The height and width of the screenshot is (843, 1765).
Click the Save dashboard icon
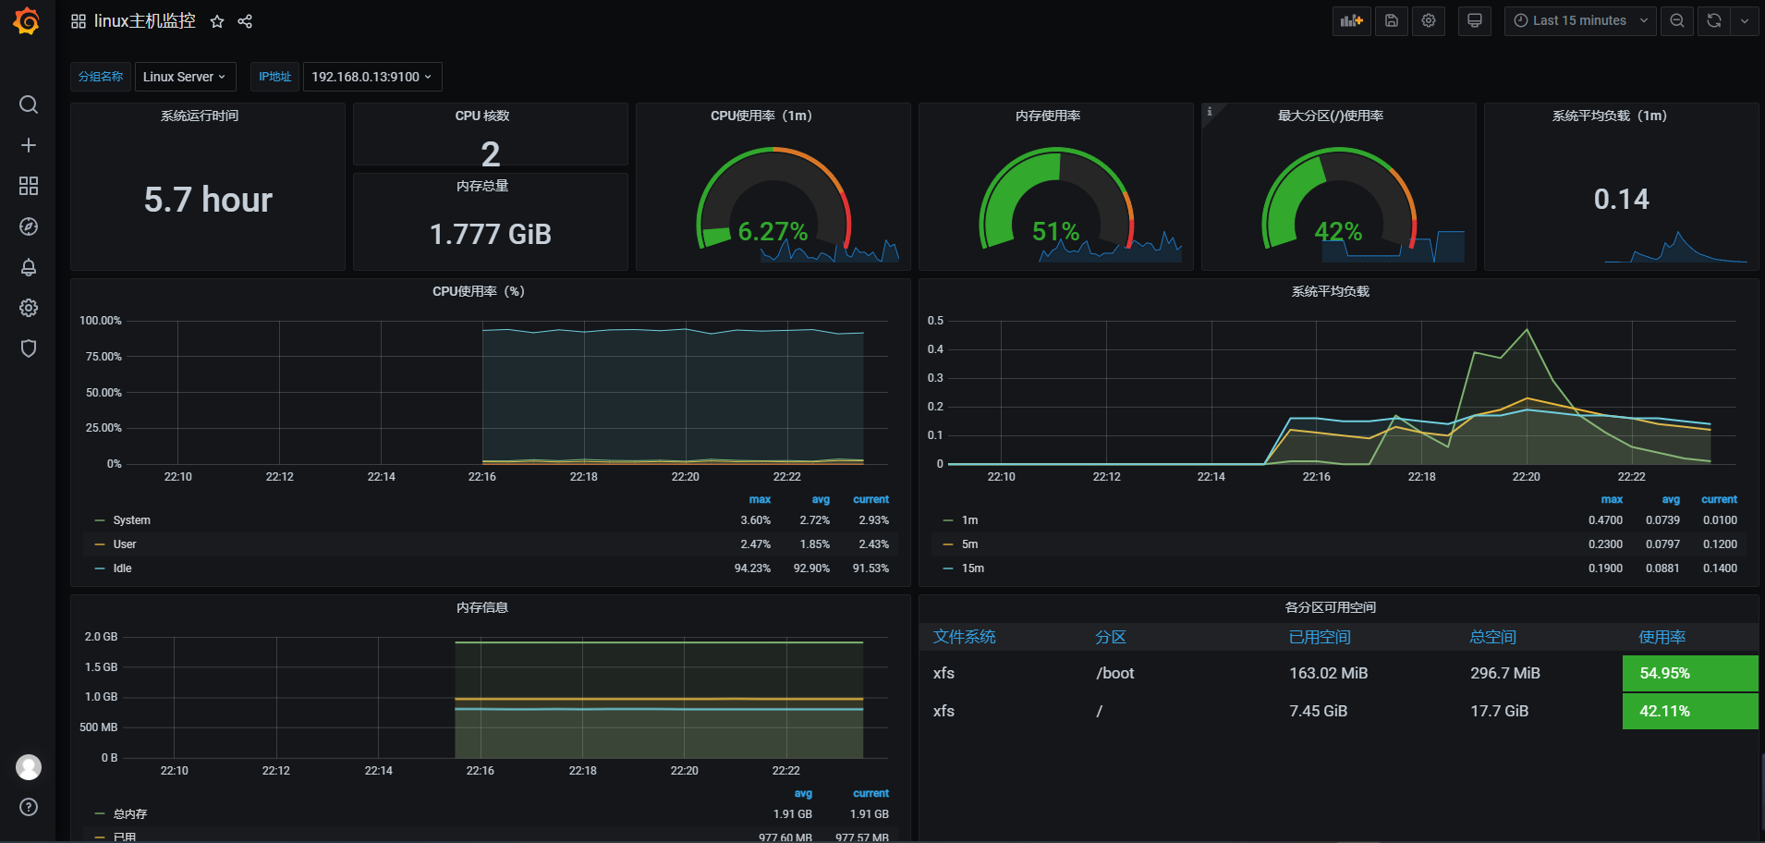[x=1391, y=20]
